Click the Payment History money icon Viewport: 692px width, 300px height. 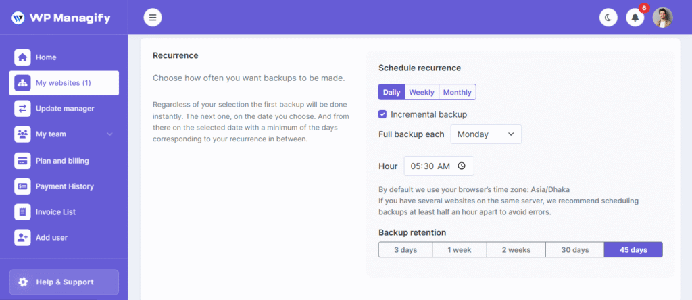point(22,186)
